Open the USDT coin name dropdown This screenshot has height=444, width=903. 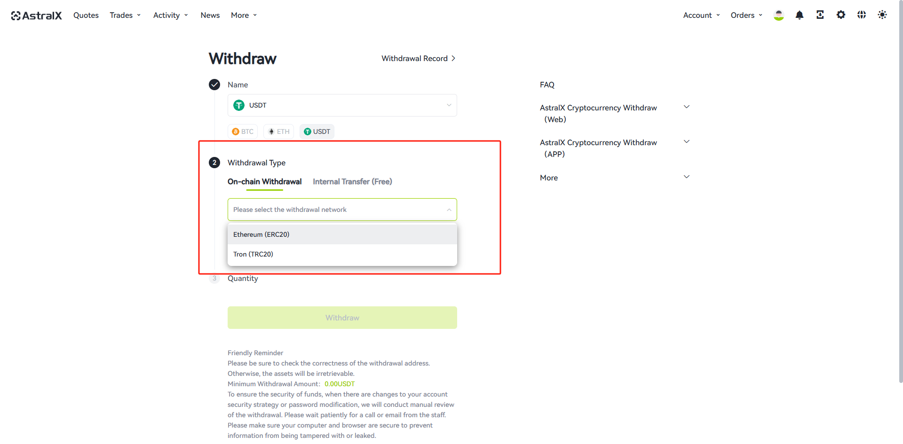342,105
